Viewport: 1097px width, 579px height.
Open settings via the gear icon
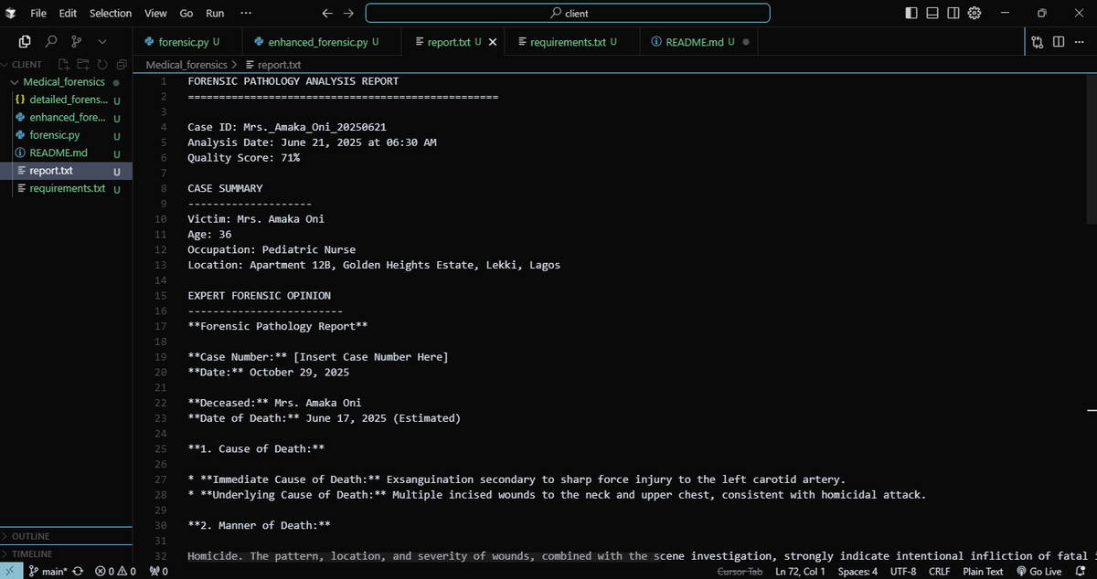[x=975, y=13]
